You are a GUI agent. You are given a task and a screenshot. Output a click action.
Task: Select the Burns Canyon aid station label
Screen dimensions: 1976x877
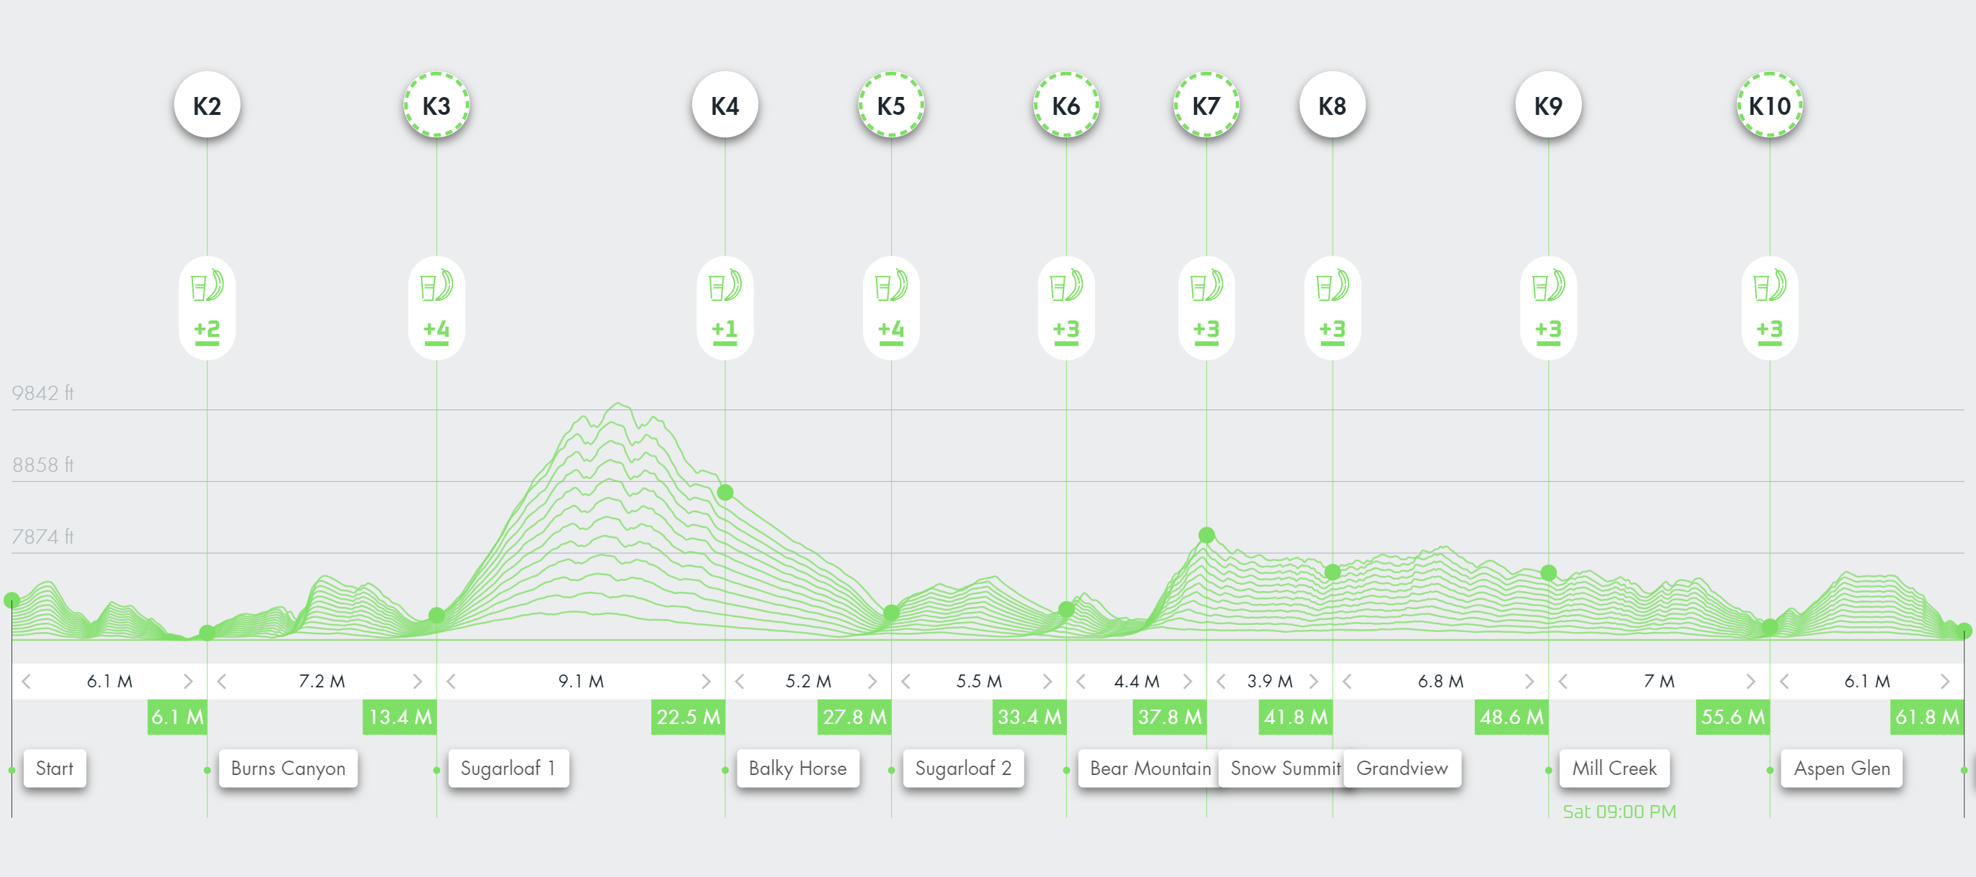coord(289,769)
